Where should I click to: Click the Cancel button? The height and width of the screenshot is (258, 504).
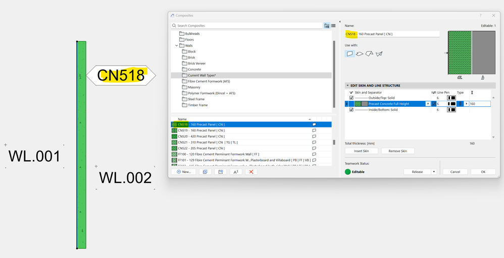click(x=455, y=172)
